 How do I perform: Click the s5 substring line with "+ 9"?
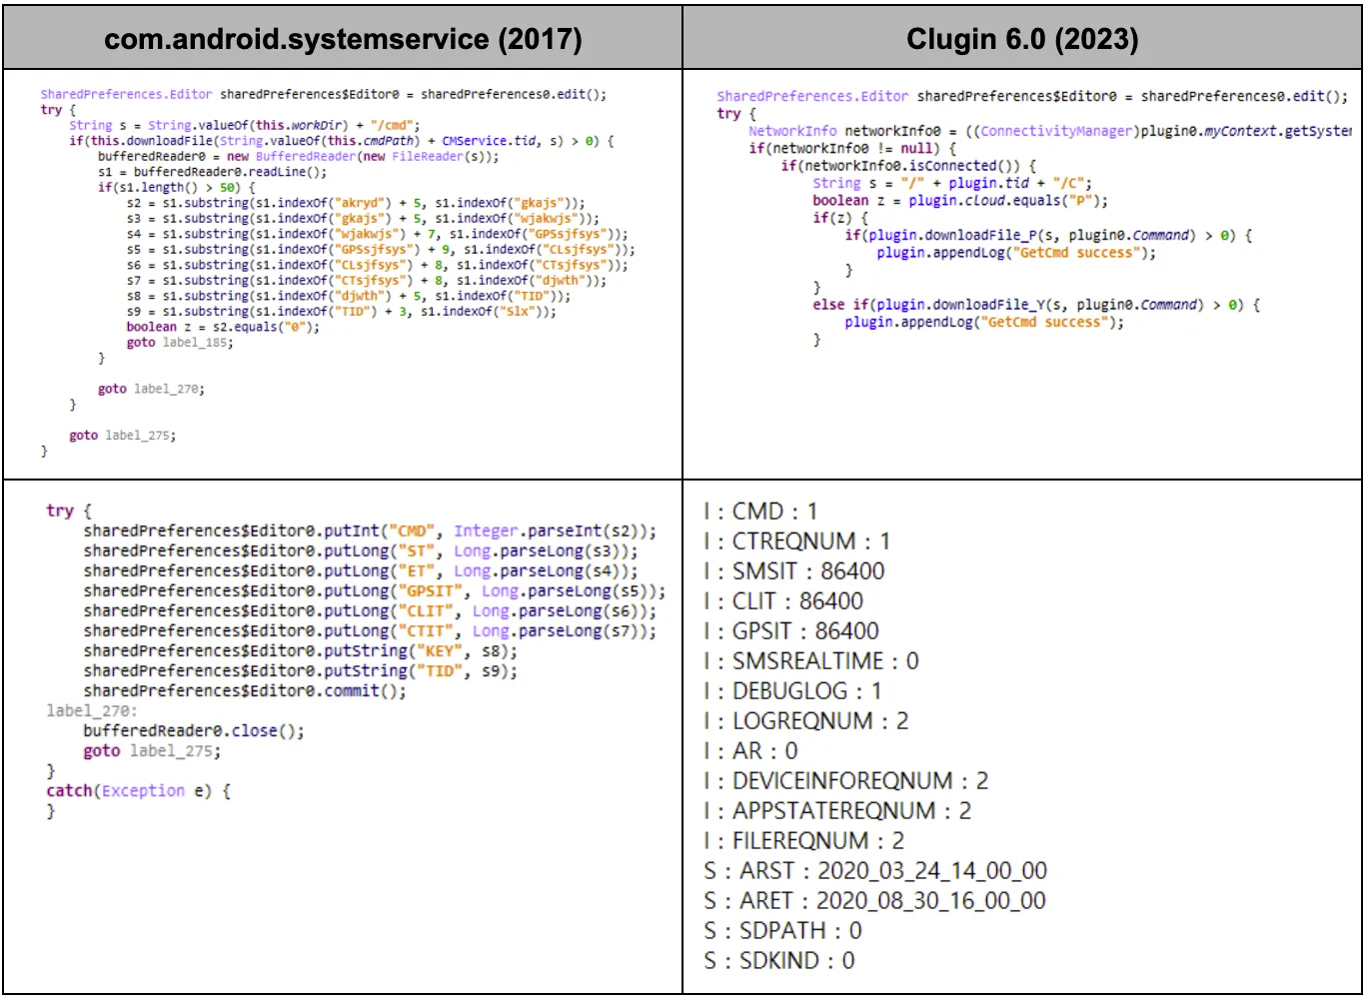(x=380, y=250)
